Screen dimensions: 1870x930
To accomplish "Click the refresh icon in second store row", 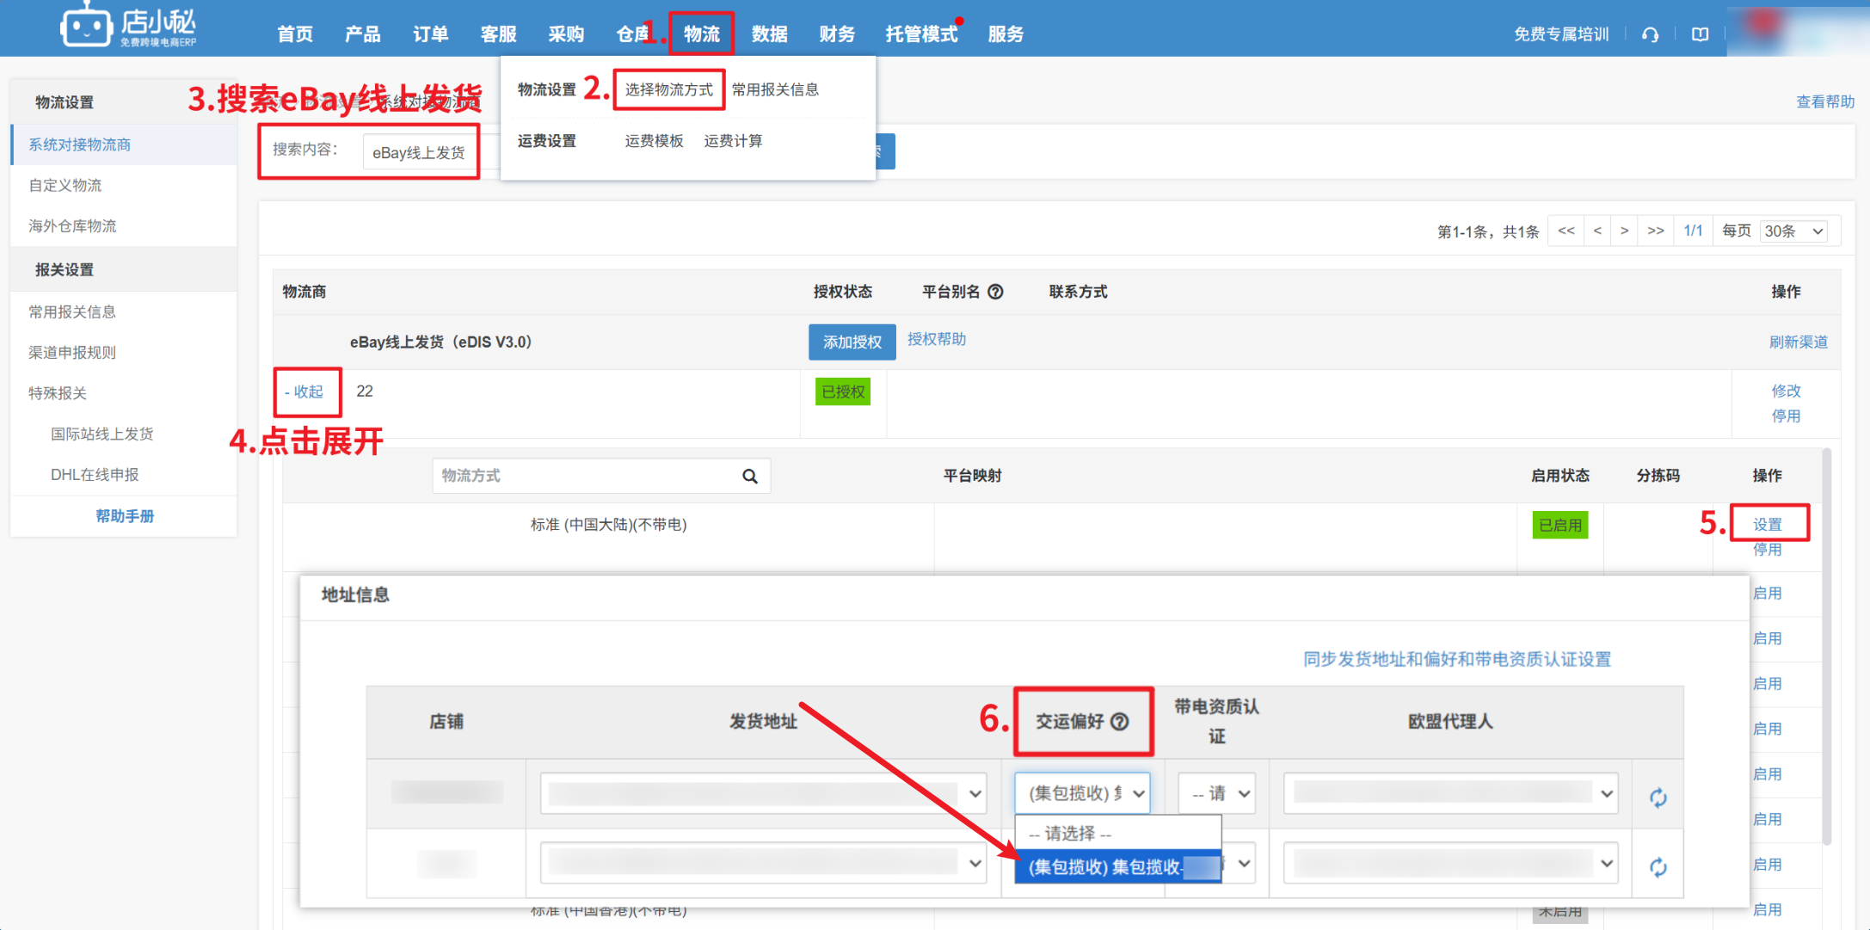I will click(1658, 866).
